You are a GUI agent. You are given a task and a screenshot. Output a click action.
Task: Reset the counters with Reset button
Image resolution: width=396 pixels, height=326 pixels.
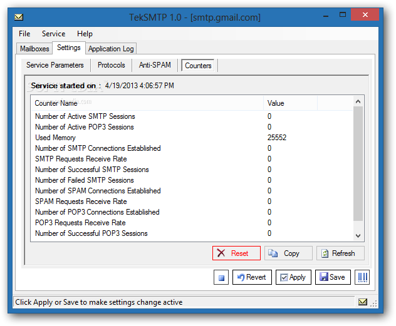coord(236,253)
